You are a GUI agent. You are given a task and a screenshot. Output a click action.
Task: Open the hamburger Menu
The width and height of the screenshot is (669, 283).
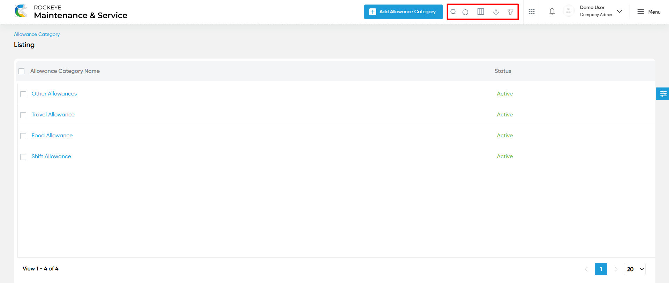coord(649,12)
